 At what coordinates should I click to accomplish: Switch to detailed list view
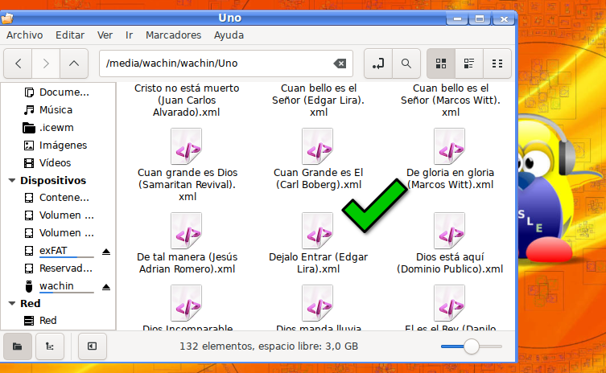[x=469, y=64]
